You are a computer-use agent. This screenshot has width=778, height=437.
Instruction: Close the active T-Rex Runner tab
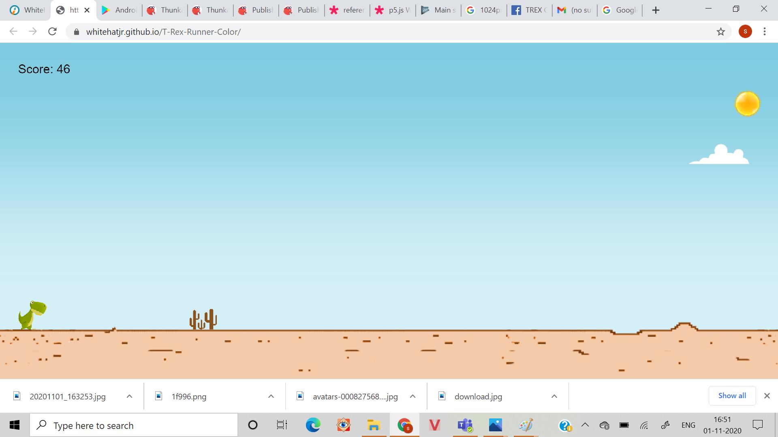pos(87,10)
